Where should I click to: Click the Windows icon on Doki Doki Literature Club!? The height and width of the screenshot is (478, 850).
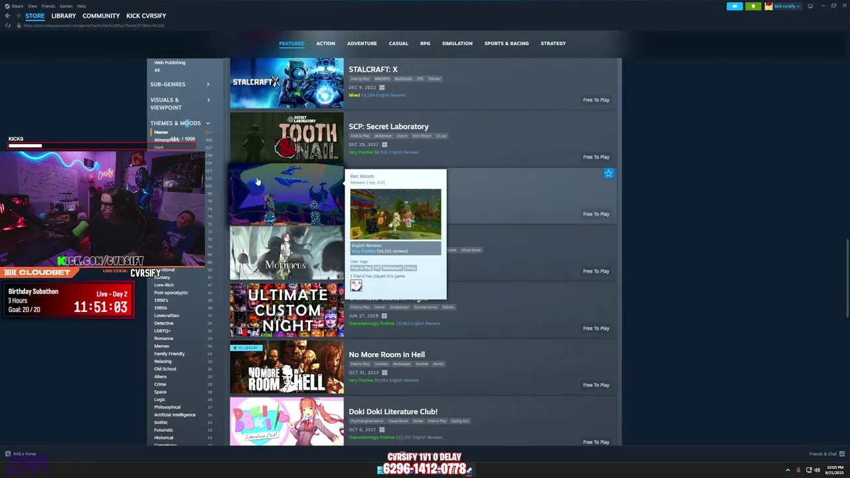(x=382, y=430)
